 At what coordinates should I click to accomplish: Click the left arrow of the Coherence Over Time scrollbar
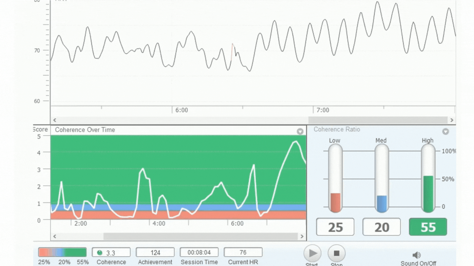(55, 236)
